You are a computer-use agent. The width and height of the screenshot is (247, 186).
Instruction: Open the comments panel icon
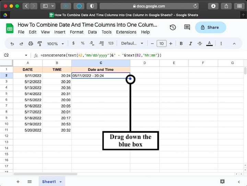187,27
